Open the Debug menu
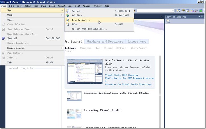The height and width of the screenshot is (129, 206). tap(28, 6)
